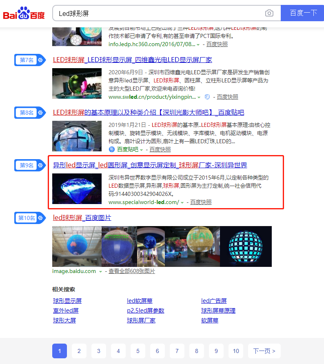324x364 pixels.
Task: Open the www.swled.cn/product URL text
Action: [152, 97]
